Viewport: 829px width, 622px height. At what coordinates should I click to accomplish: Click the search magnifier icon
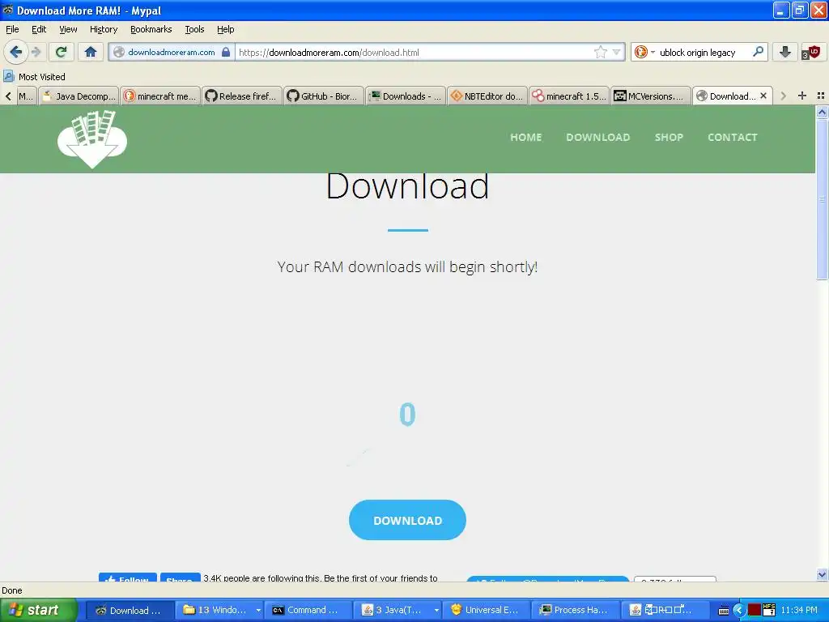click(758, 52)
